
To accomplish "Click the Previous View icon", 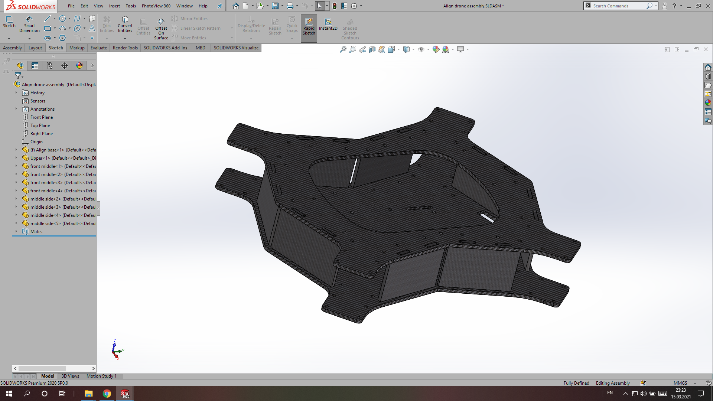I will pyautogui.click(x=362, y=49).
